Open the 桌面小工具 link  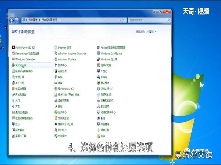point(21,136)
